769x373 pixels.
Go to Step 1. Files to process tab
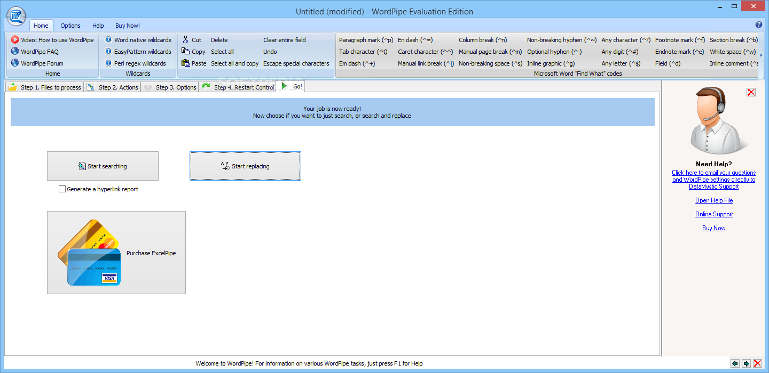click(45, 87)
